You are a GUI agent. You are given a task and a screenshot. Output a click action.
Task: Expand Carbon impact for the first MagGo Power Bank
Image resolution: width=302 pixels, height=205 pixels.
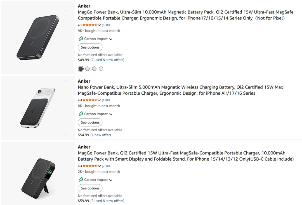pyautogui.click(x=111, y=39)
